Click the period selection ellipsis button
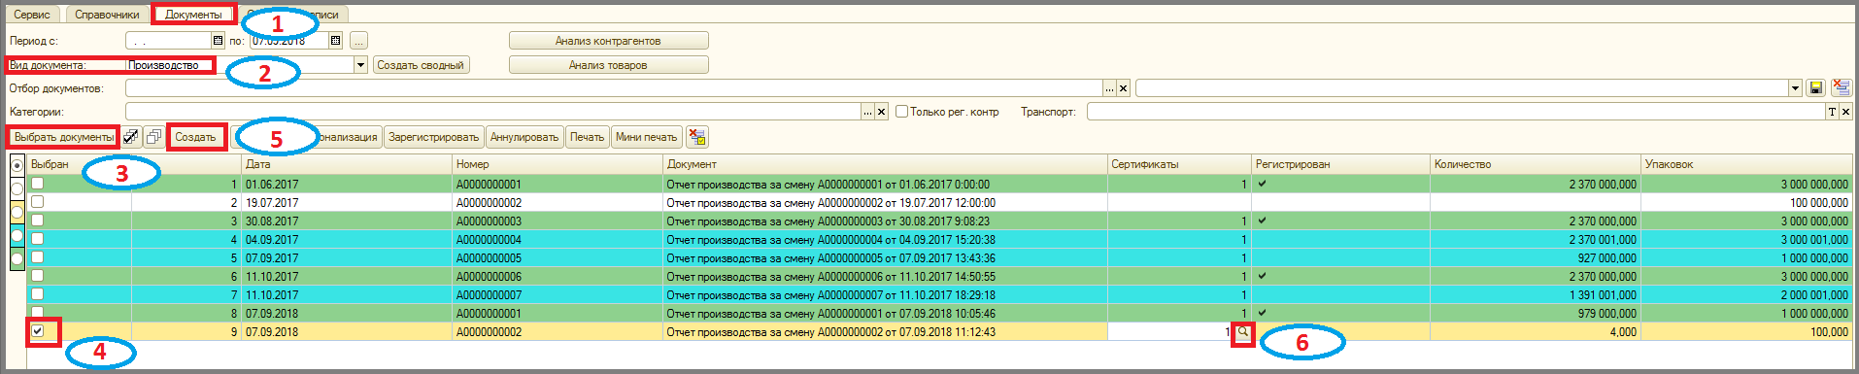 [x=358, y=41]
